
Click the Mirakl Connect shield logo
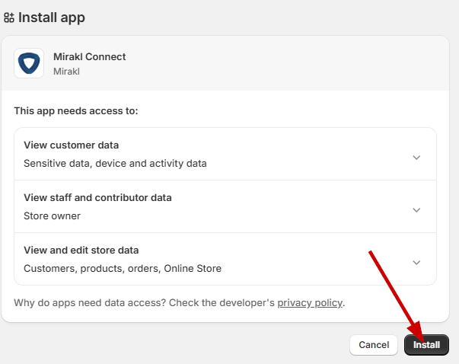29,63
